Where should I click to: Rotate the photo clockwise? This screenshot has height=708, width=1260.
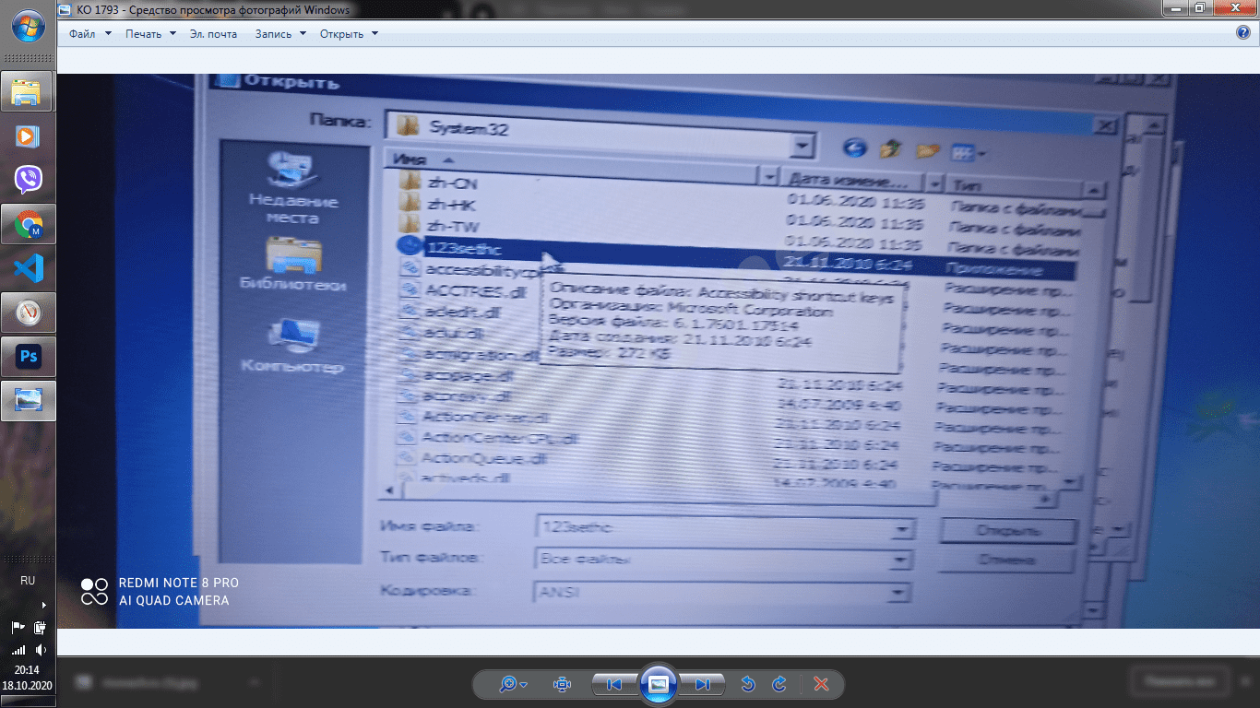pos(779,684)
